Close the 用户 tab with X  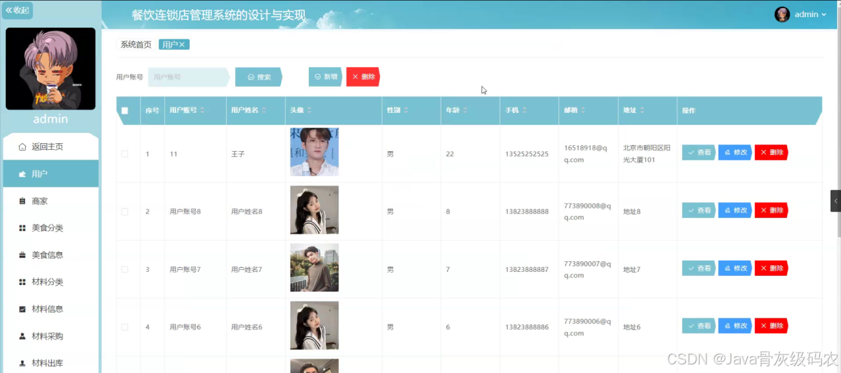click(x=183, y=45)
